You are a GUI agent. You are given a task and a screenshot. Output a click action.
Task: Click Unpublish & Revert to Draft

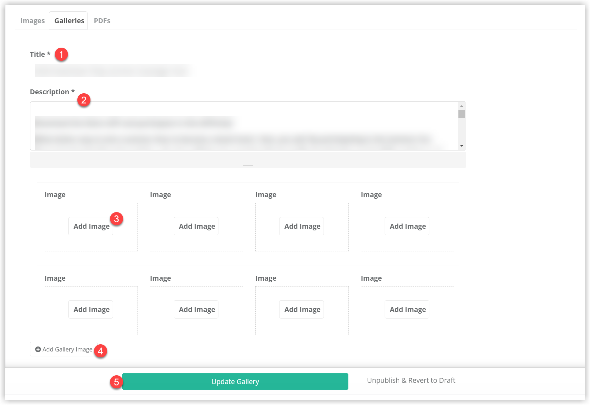(411, 380)
